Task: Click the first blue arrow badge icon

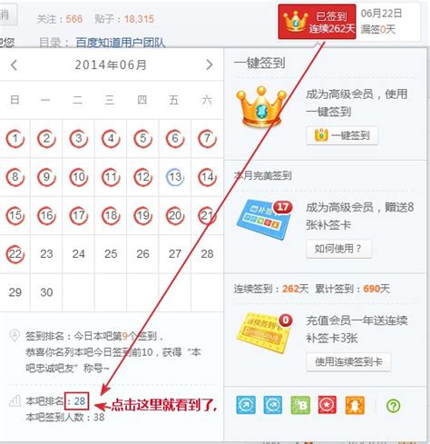Action: pos(246,405)
